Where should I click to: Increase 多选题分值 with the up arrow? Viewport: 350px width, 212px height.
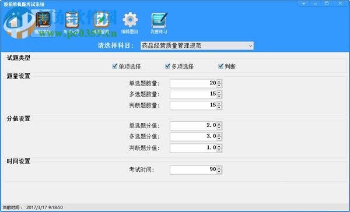(x=219, y=135)
